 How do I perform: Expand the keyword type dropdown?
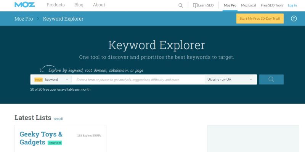[x=52, y=80]
